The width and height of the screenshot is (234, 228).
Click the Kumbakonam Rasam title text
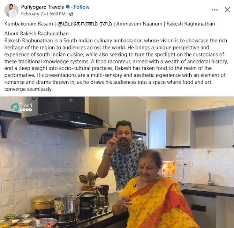coord(29,24)
